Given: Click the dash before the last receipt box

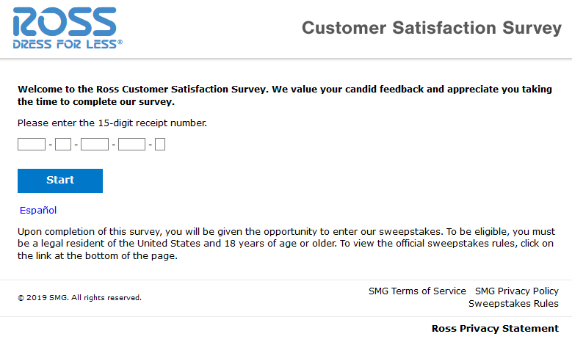Looking at the screenshot, I should tap(151, 145).
